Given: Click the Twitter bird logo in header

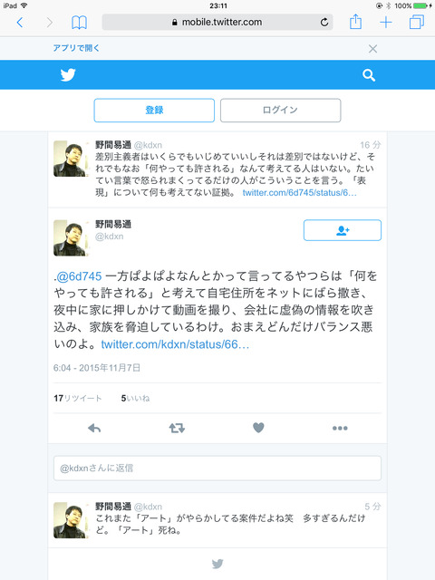Looking at the screenshot, I should pos(68,74).
